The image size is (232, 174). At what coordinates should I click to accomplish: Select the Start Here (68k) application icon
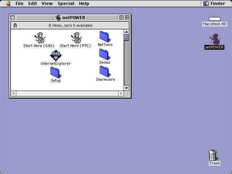[40, 38]
